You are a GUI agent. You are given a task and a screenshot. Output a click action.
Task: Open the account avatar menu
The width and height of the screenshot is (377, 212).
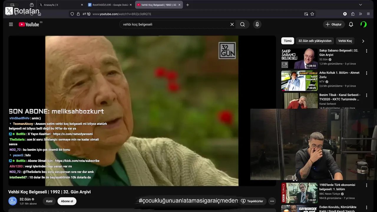(x=364, y=24)
